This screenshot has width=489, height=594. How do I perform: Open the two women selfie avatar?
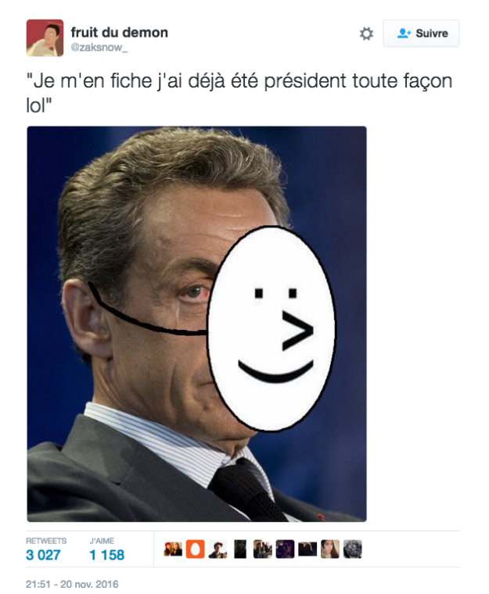pos(173,549)
